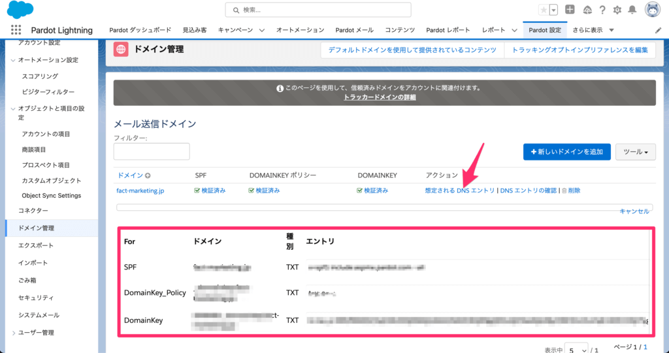
Task: Open スコアリング in the sidebar
Action: (40, 76)
